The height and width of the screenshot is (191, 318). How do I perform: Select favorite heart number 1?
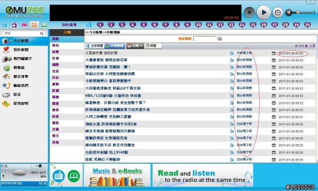(100, 25)
